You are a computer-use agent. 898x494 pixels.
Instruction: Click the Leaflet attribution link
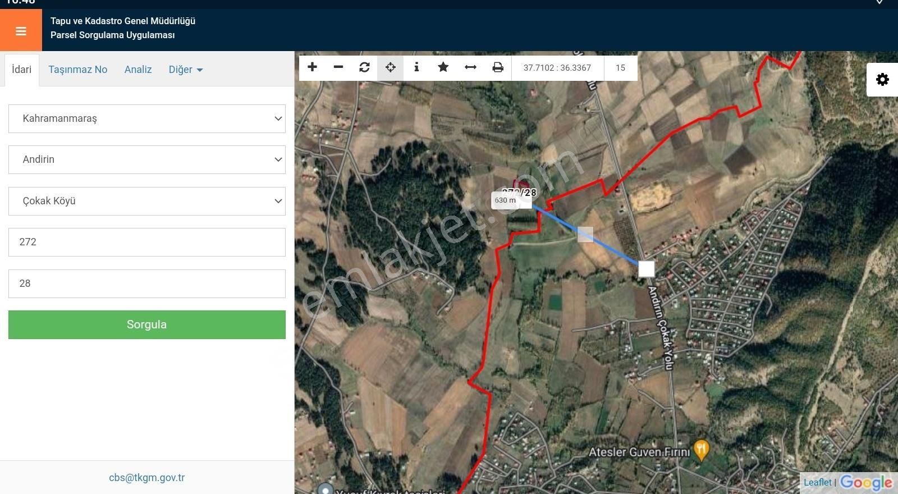click(x=818, y=482)
